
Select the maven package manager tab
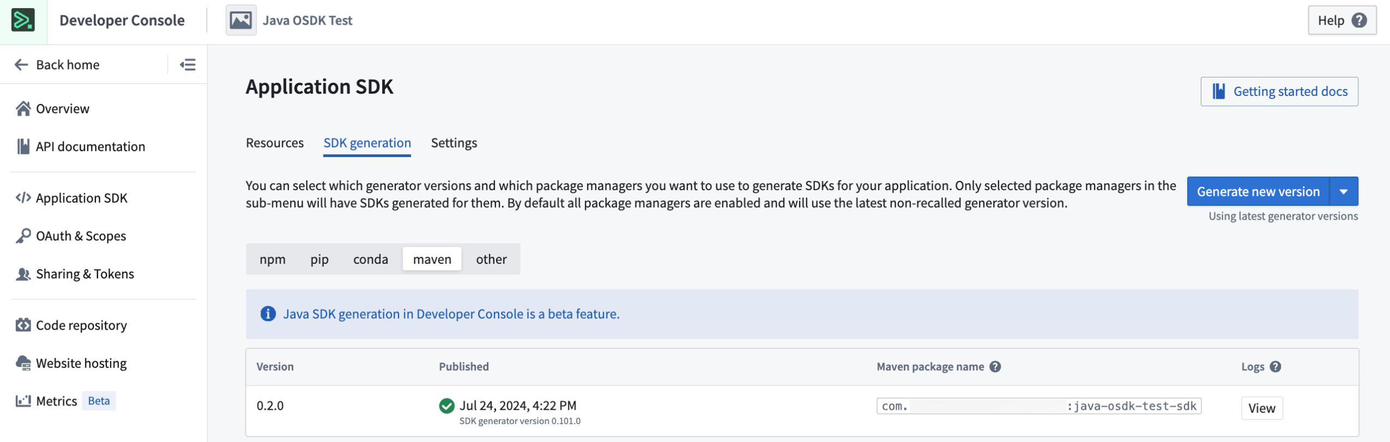click(x=432, y=259)
